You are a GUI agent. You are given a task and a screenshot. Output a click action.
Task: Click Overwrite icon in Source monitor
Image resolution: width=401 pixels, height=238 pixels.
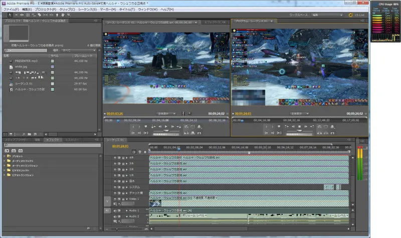193,133
